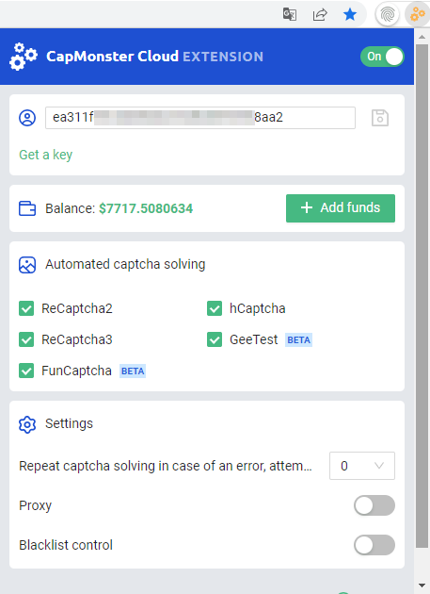Uncheck the ReCaptcha2 checkbox
Image resolution: width=430 pixels, height=594 pixels.
point(26,308)
